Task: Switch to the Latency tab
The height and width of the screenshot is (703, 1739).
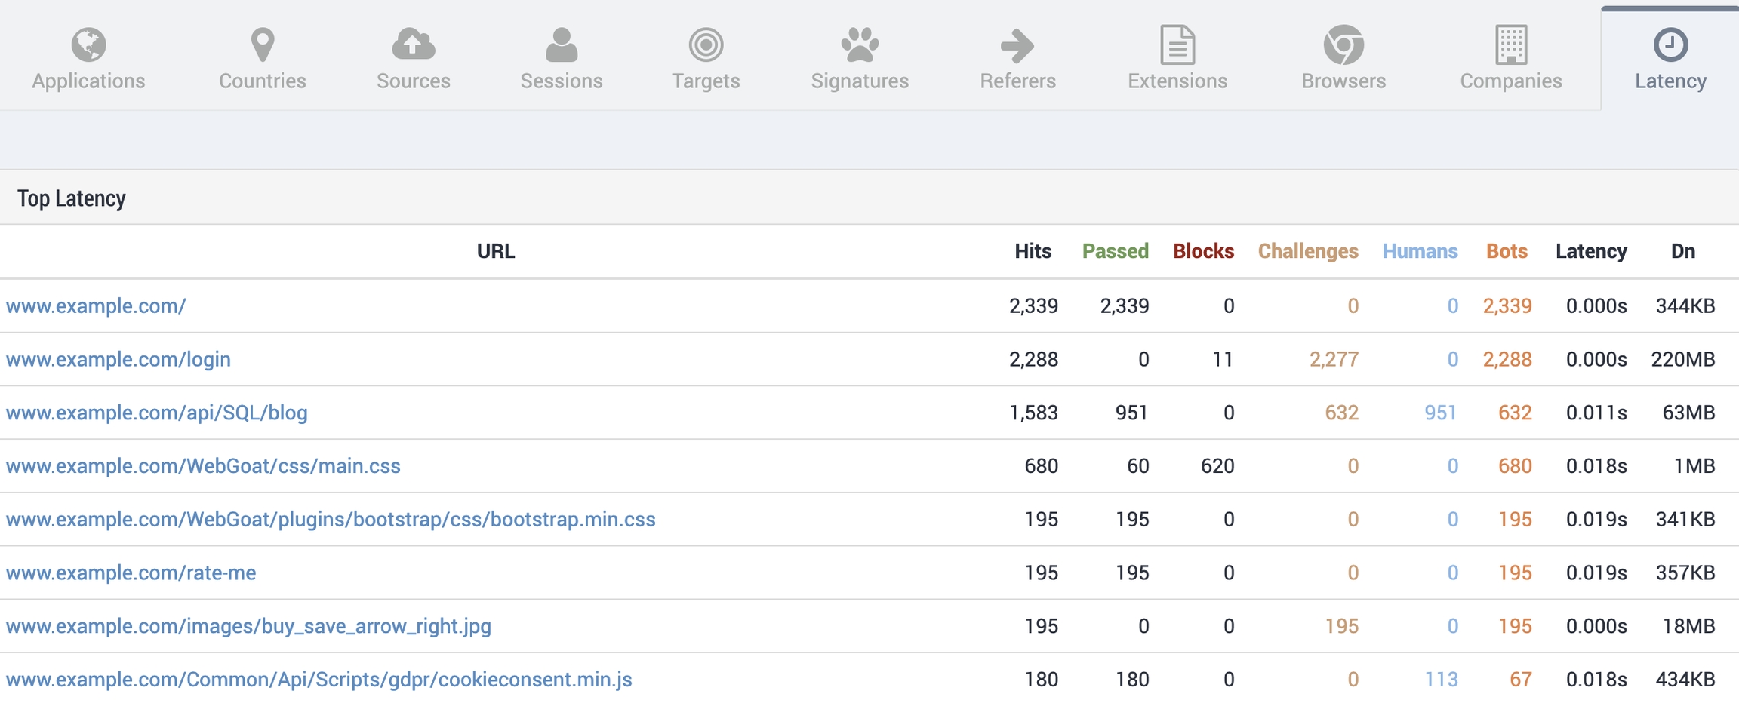Action: [1670, 59]
